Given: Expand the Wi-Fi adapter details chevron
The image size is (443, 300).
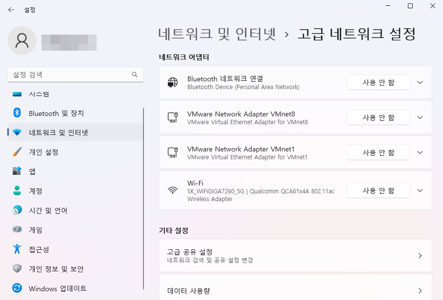Looking at the screenshot, I should click(420, 190).
